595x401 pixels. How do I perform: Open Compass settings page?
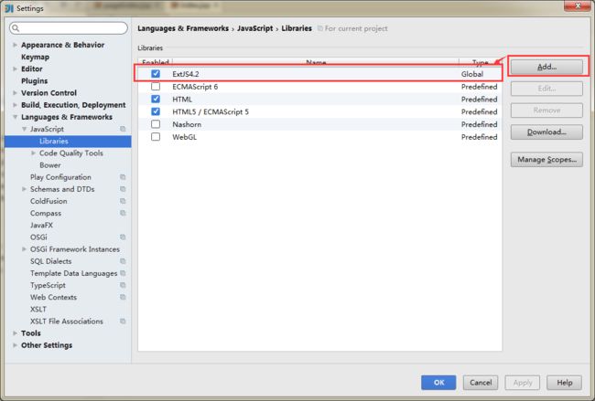46,213
